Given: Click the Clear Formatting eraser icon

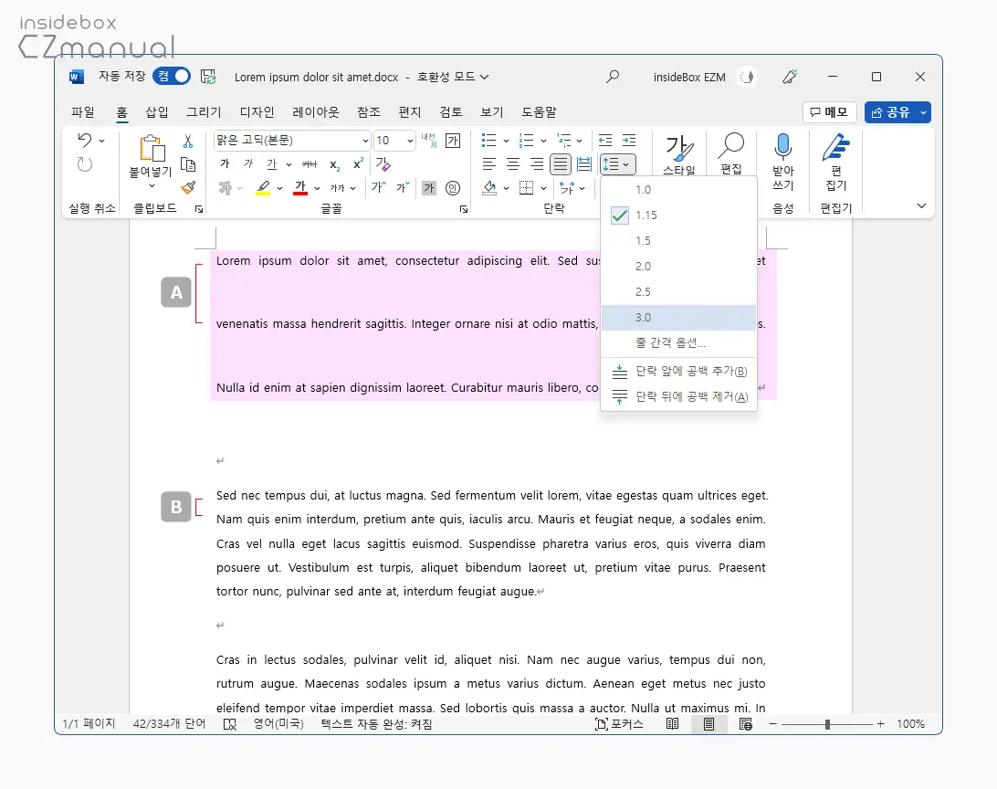Looking at the screenshot, I should click(x=383, y=164).
